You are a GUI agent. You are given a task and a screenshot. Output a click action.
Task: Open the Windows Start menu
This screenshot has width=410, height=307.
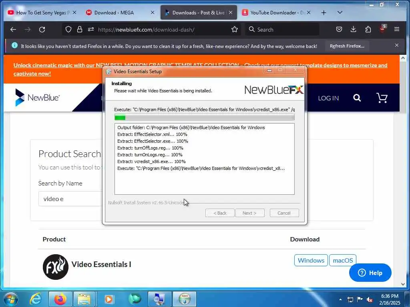pos(10,299)
